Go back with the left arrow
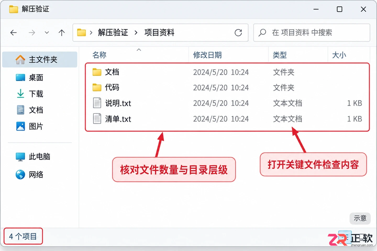 click(x=13, y=33)
